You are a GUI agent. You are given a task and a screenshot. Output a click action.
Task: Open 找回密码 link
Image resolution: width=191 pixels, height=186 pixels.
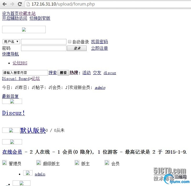99,42
